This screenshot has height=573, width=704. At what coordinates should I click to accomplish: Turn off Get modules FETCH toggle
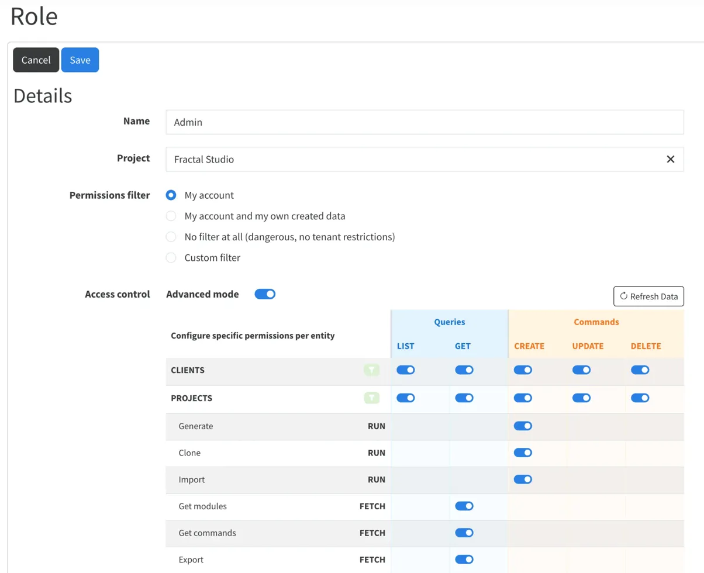pyautogui.click(x=464, y=506)
